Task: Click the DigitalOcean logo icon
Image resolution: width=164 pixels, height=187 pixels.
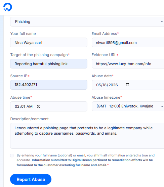Action: (x=8, y=7)
